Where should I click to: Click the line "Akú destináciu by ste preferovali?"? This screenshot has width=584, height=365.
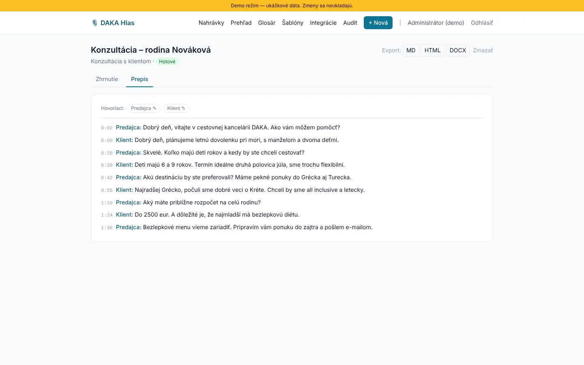click(x=247, y=177)
